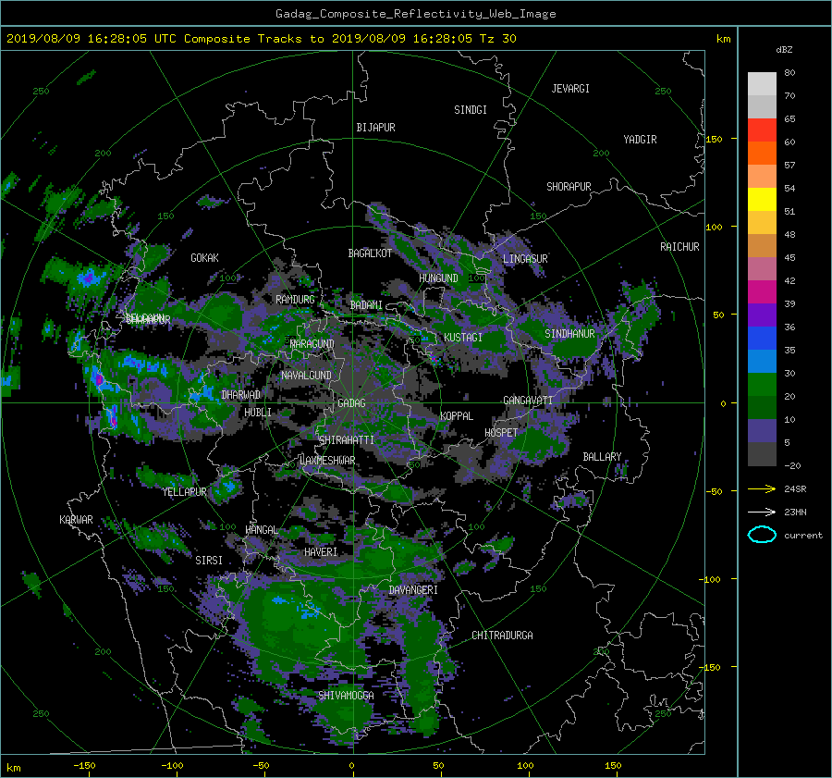832x778 pixels.
Task: Pick the dark gray -20 to 5 dBZ swatch
Action: pyautogui.click(x=762, y=453)
